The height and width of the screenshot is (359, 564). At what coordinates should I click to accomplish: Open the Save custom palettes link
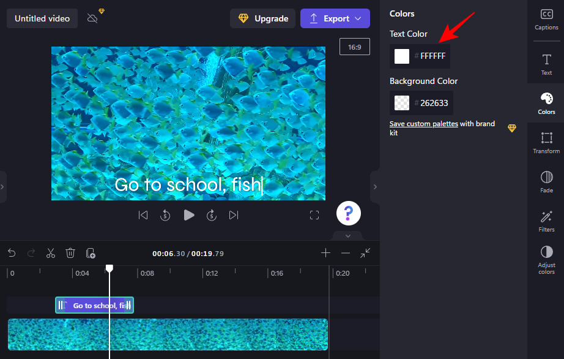point(423,124)
